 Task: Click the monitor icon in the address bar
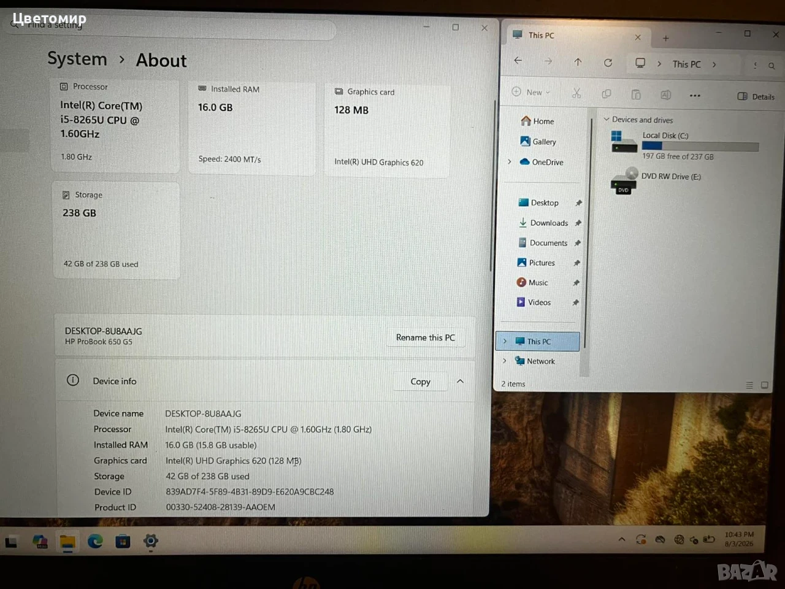640,63
